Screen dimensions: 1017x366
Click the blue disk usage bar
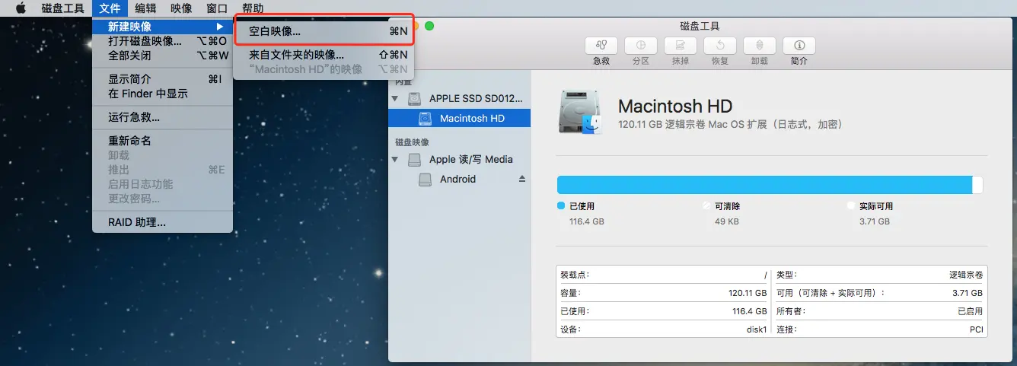click(765, 185)
